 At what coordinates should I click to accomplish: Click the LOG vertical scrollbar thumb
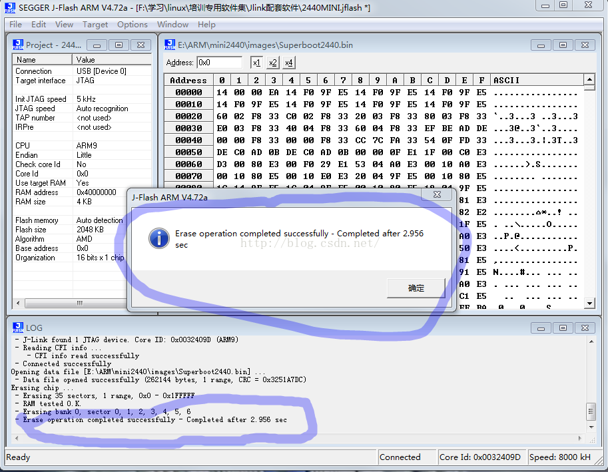(x=591, y=411)
